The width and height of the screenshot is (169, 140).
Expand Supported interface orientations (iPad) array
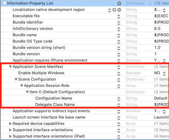[10, 136]
